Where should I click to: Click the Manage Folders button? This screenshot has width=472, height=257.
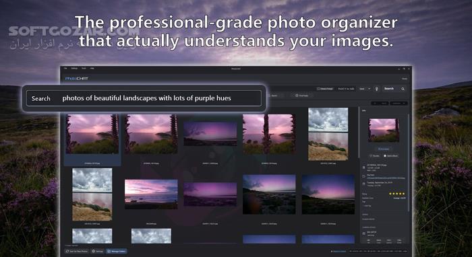point(116,251)
